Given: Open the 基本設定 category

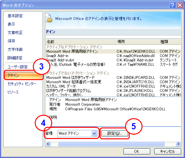Looking at the screenshot, I should [x=15, y=16].
